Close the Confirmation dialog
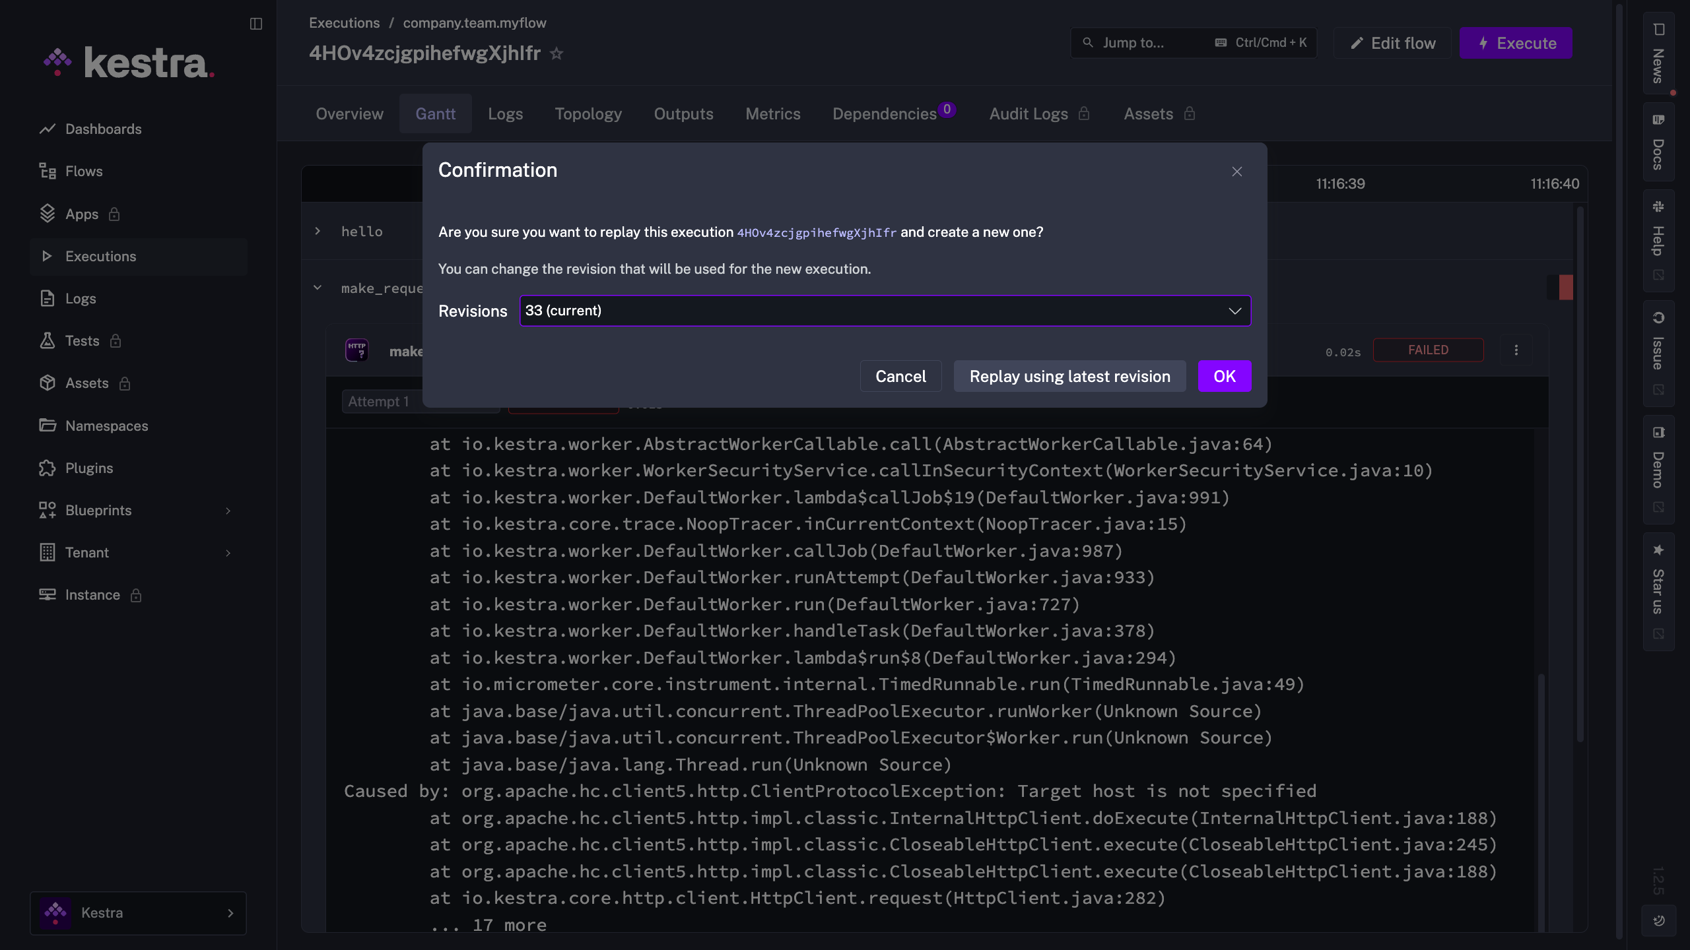This screenshot has height=950, width=1690. click(x=1237, y=172)
